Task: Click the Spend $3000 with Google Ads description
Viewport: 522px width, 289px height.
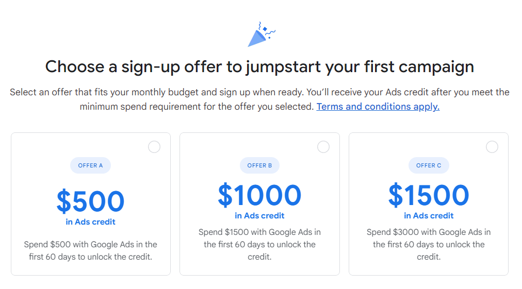Action: click(x=429, y=244)
